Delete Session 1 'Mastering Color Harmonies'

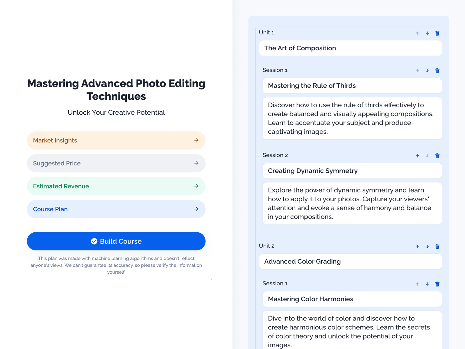437,284
